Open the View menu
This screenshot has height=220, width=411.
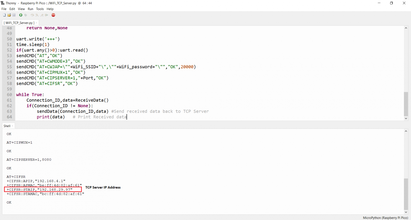[x=21, y=9]
